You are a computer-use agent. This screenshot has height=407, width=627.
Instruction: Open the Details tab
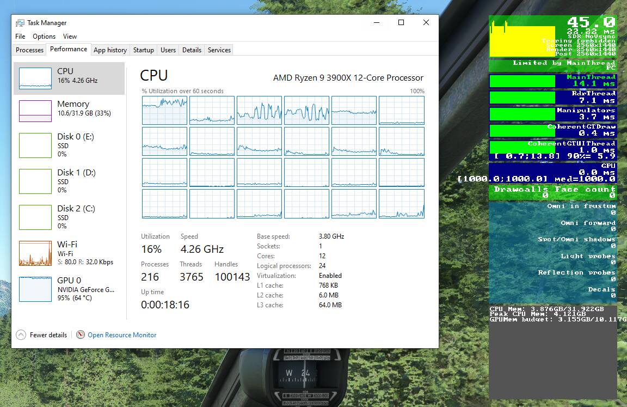[x=192, y=50]
